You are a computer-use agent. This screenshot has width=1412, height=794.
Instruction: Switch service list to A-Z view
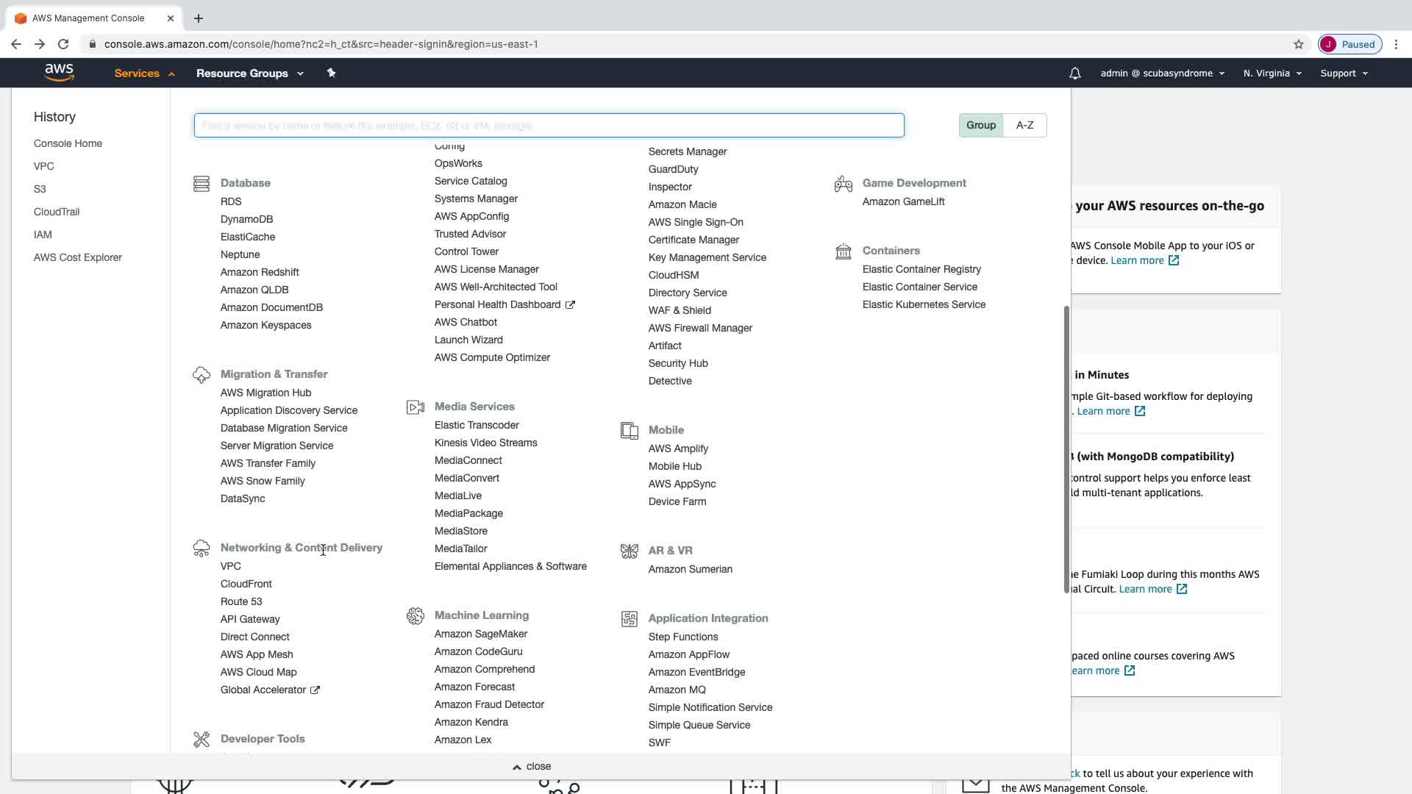click(1024, 125)
